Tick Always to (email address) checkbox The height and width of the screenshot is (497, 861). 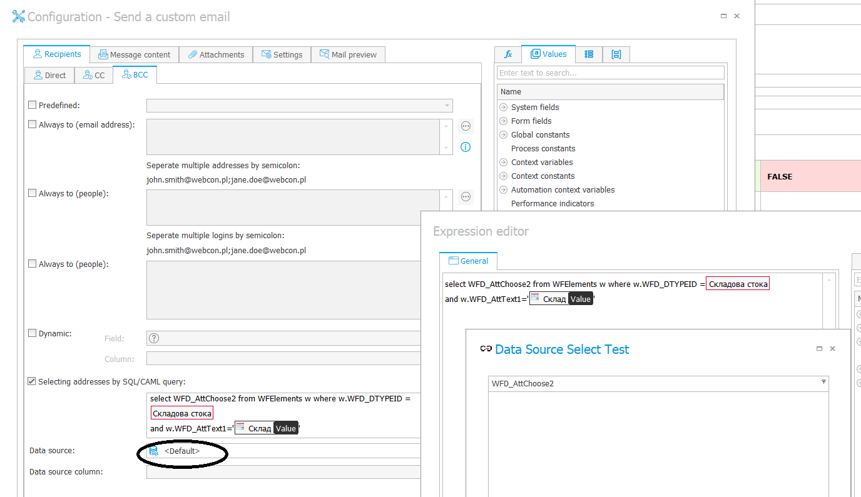click(33, 124)
